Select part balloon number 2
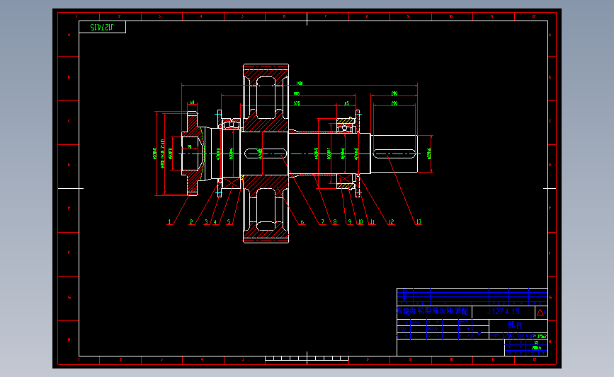Image resolution: width=614 pixels, height=377 pixels. (x=191, y=221)
